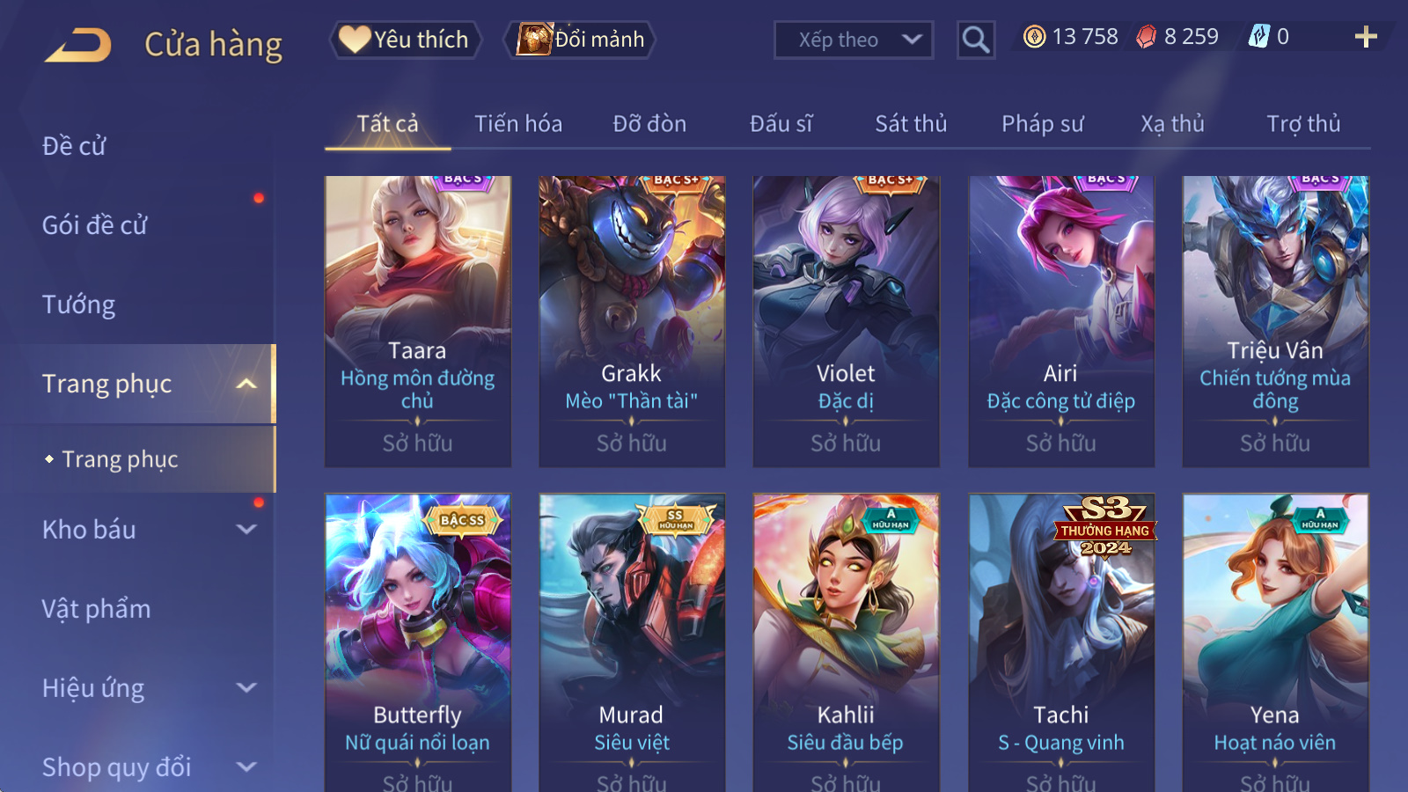
Task: Open Gói đề cử in sidebar
Action: pyautogui.click(x=95, y=225)
